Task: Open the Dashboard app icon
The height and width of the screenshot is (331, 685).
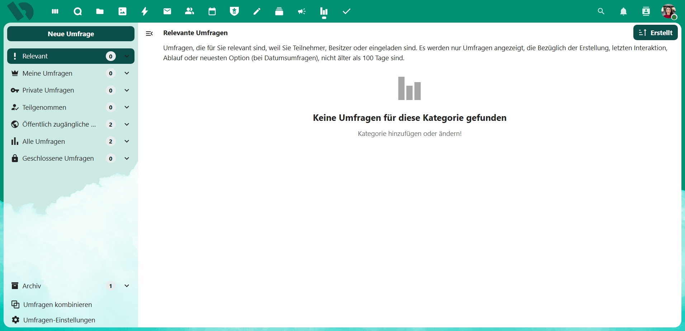Action: click(x=55, y=11)
